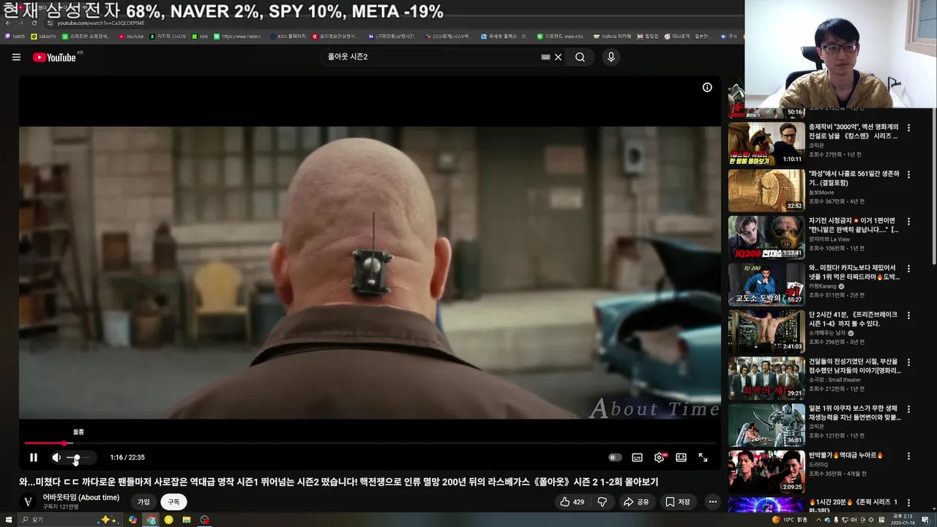Click the 저장 save button
This screenshot has height=527, width=937.
coord(677,501)
